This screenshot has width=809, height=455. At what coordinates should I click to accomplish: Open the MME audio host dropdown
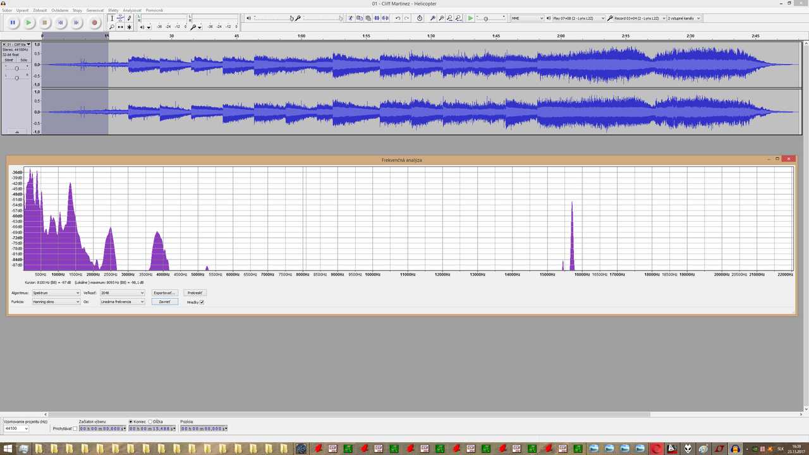point(526,18)
